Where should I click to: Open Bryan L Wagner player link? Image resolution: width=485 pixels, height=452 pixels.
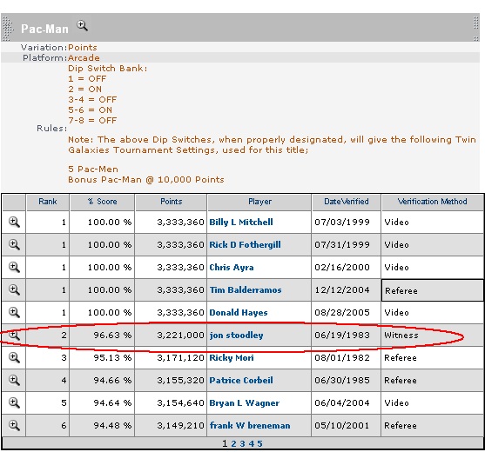click(245, 403)
